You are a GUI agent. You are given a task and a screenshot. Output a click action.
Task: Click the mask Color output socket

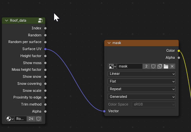click(179, 51)
